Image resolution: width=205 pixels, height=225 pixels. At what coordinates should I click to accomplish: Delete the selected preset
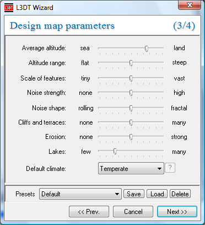pos(180,194)
